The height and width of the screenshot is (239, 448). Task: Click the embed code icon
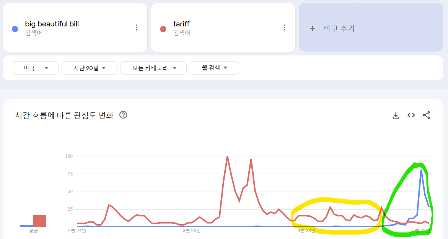411,115
